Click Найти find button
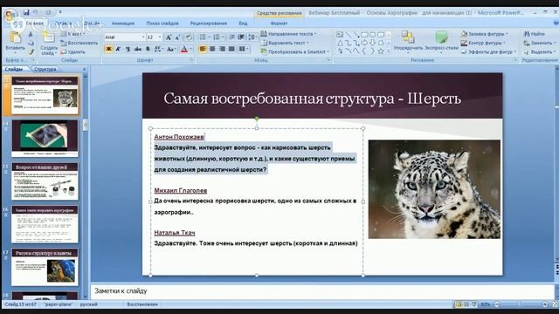Image resolution: width=559 pixels, height=314 pixels. click(534, 34)
